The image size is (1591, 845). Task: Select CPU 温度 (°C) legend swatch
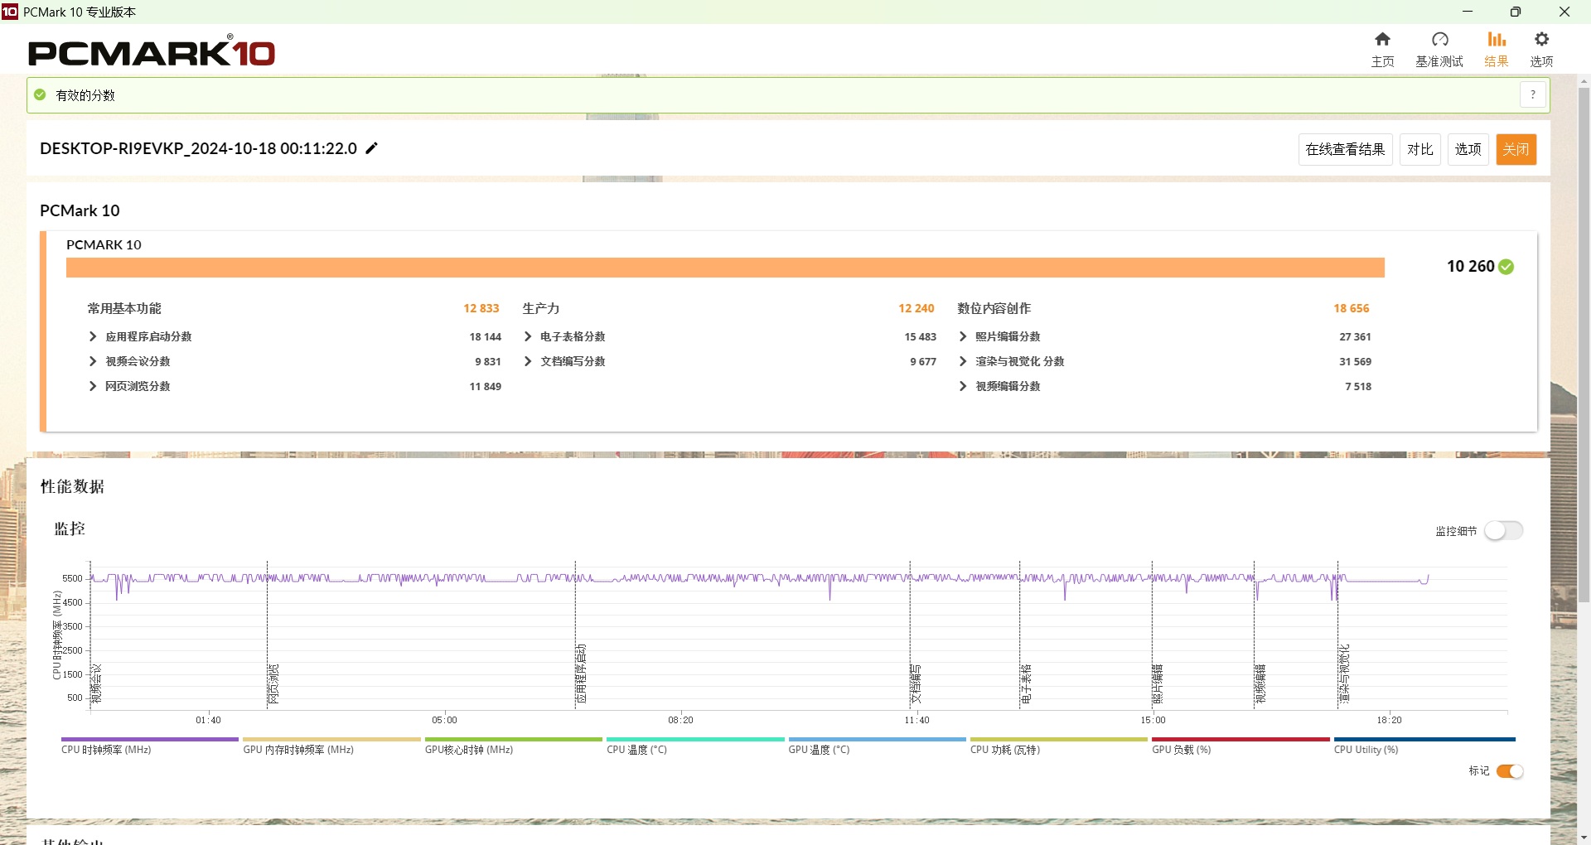pos(695,739)
